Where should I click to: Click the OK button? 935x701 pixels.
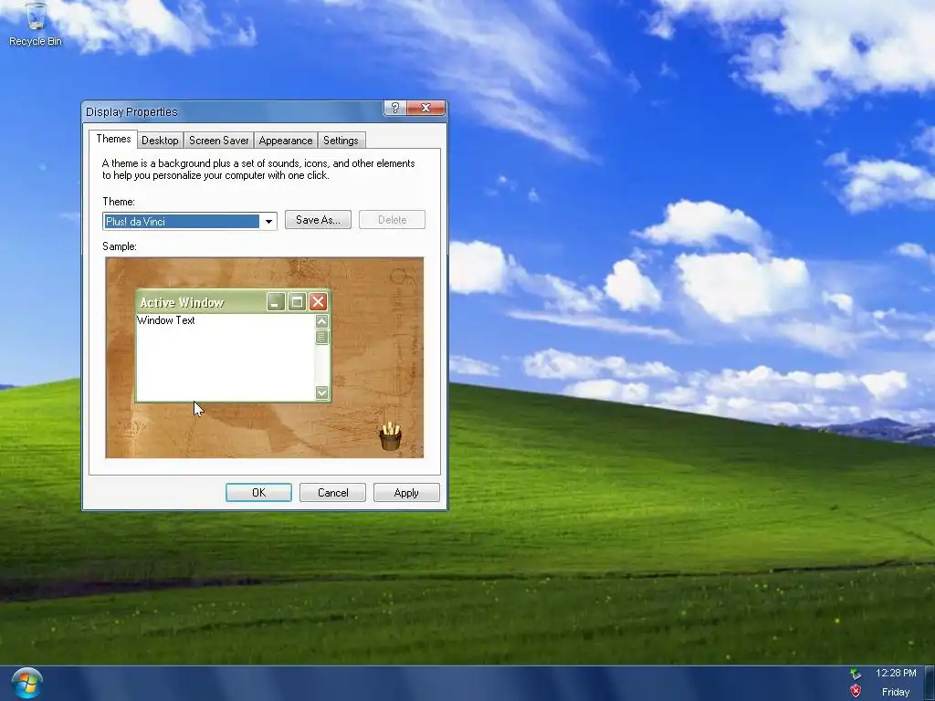[x=258, y=492]
